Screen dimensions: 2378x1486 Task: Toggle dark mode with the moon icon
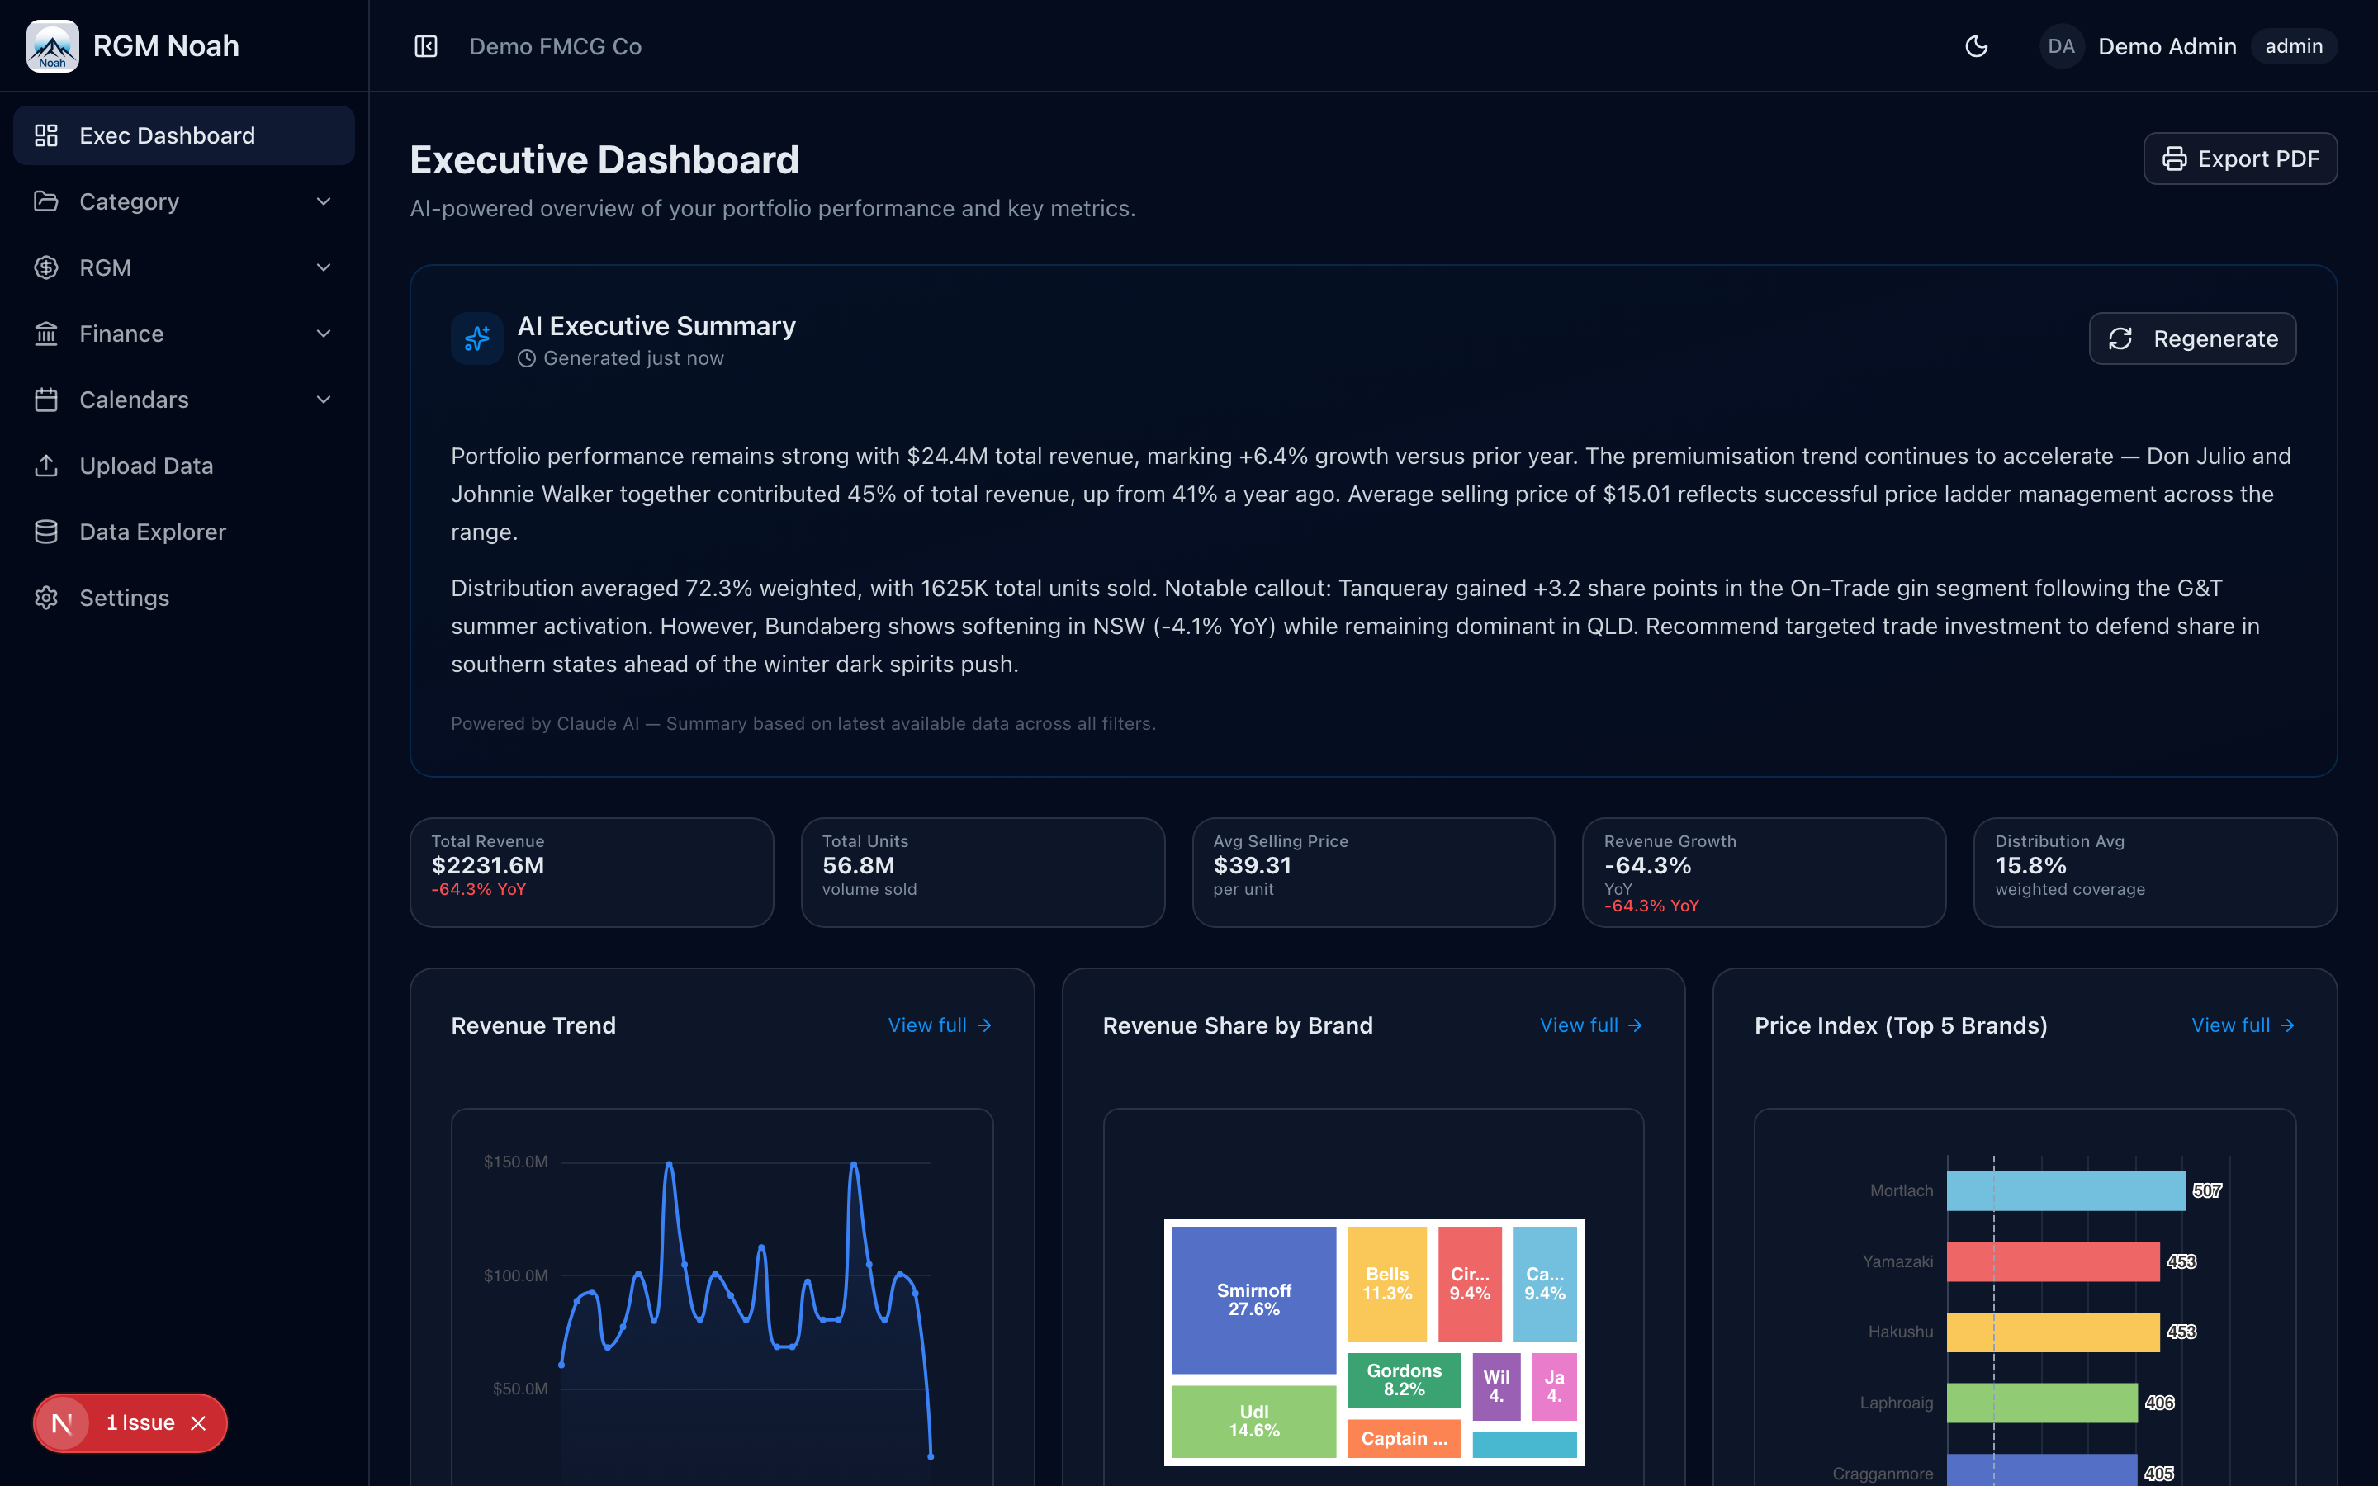point(1977,46)
